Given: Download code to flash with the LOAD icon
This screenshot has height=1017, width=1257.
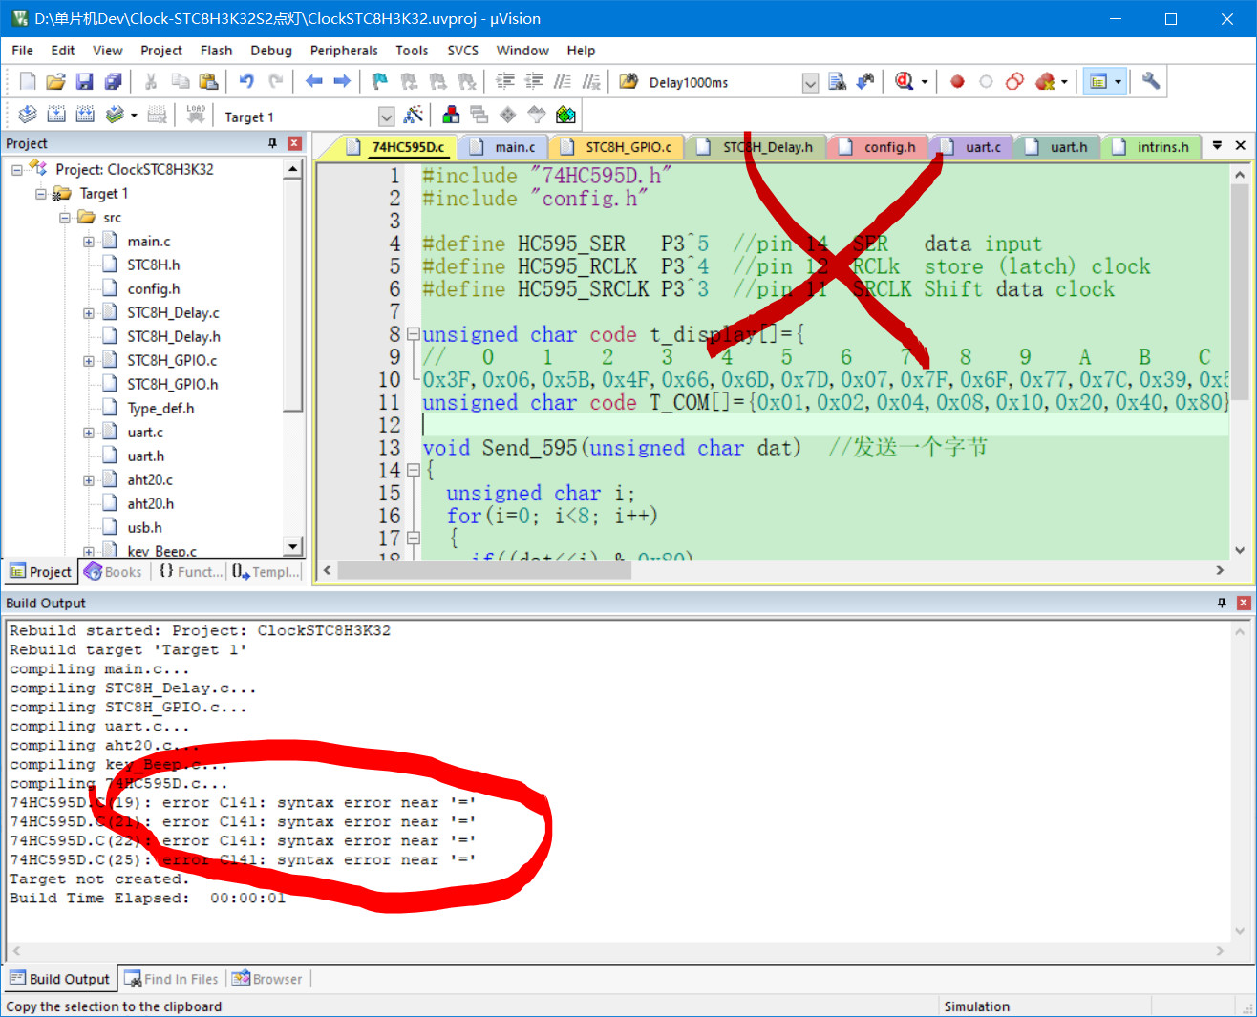Looking at the screenshot, I should [196, 116].
